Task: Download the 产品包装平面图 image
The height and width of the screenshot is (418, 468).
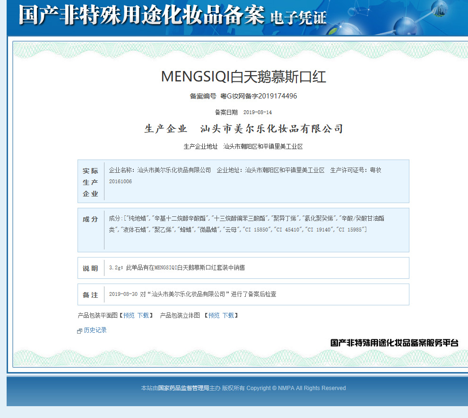Action: coord(143,316)
